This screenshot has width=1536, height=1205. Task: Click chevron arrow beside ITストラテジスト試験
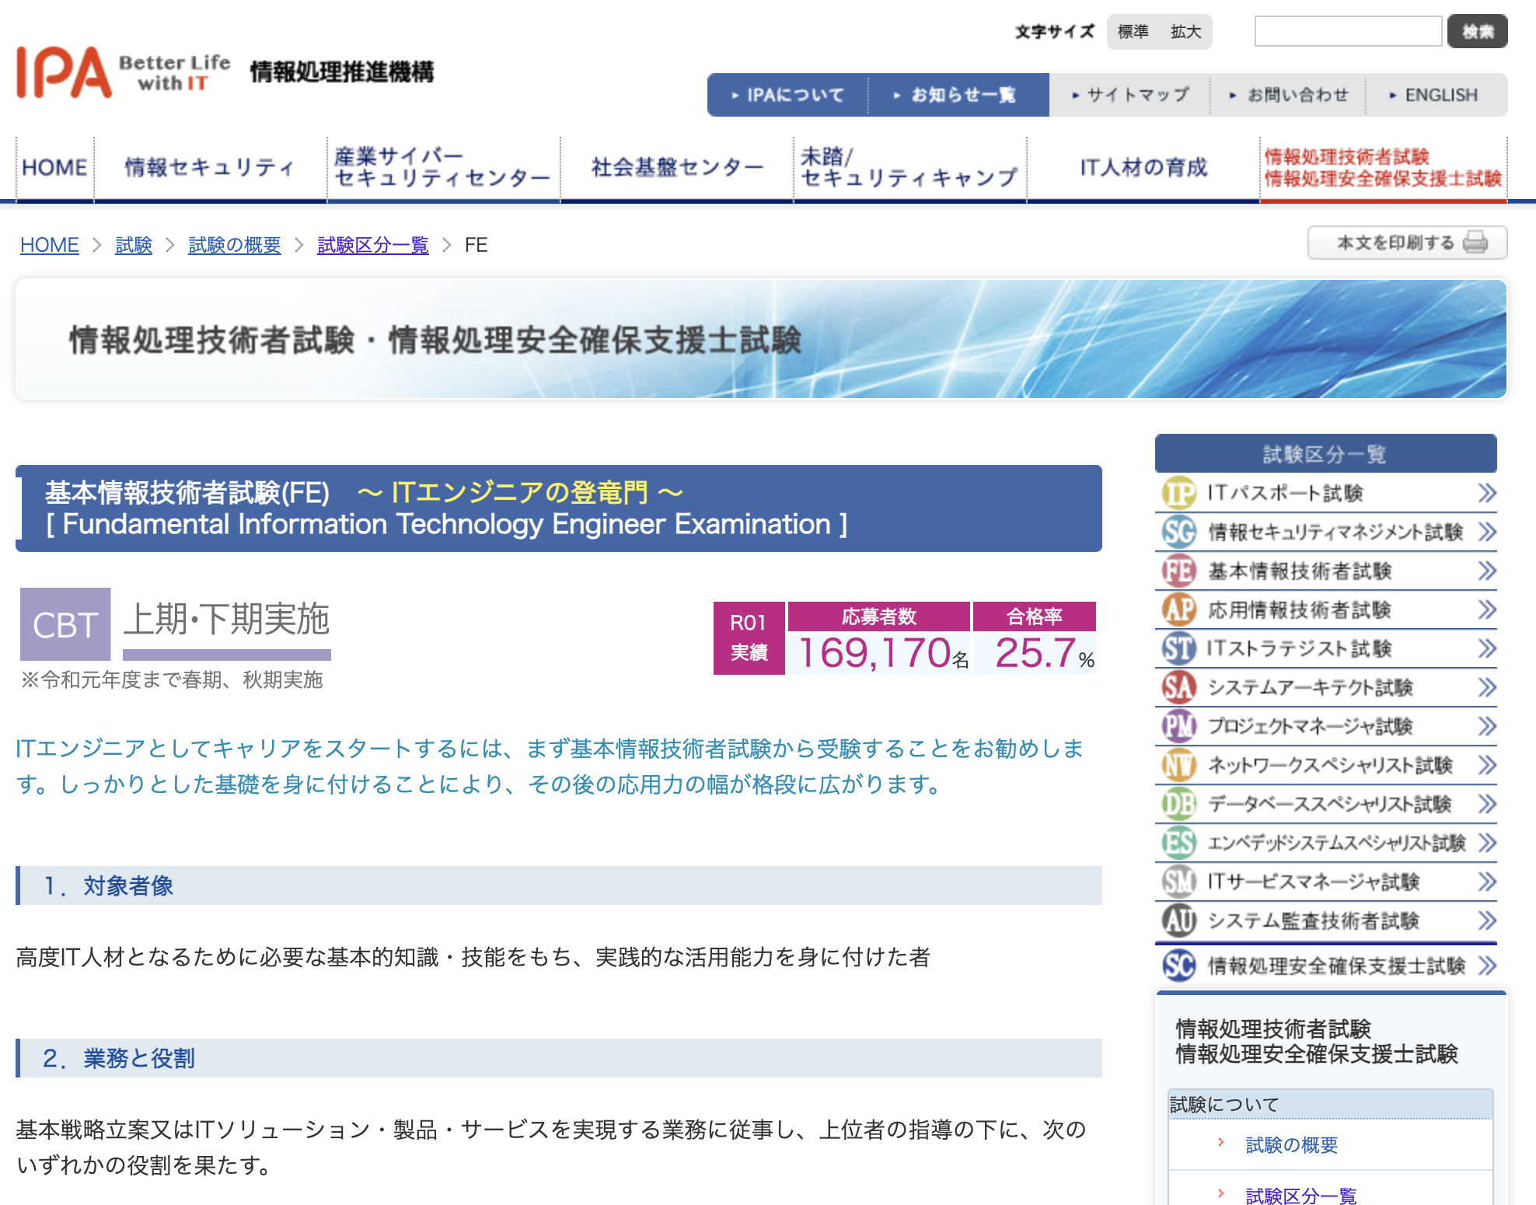1487,648
